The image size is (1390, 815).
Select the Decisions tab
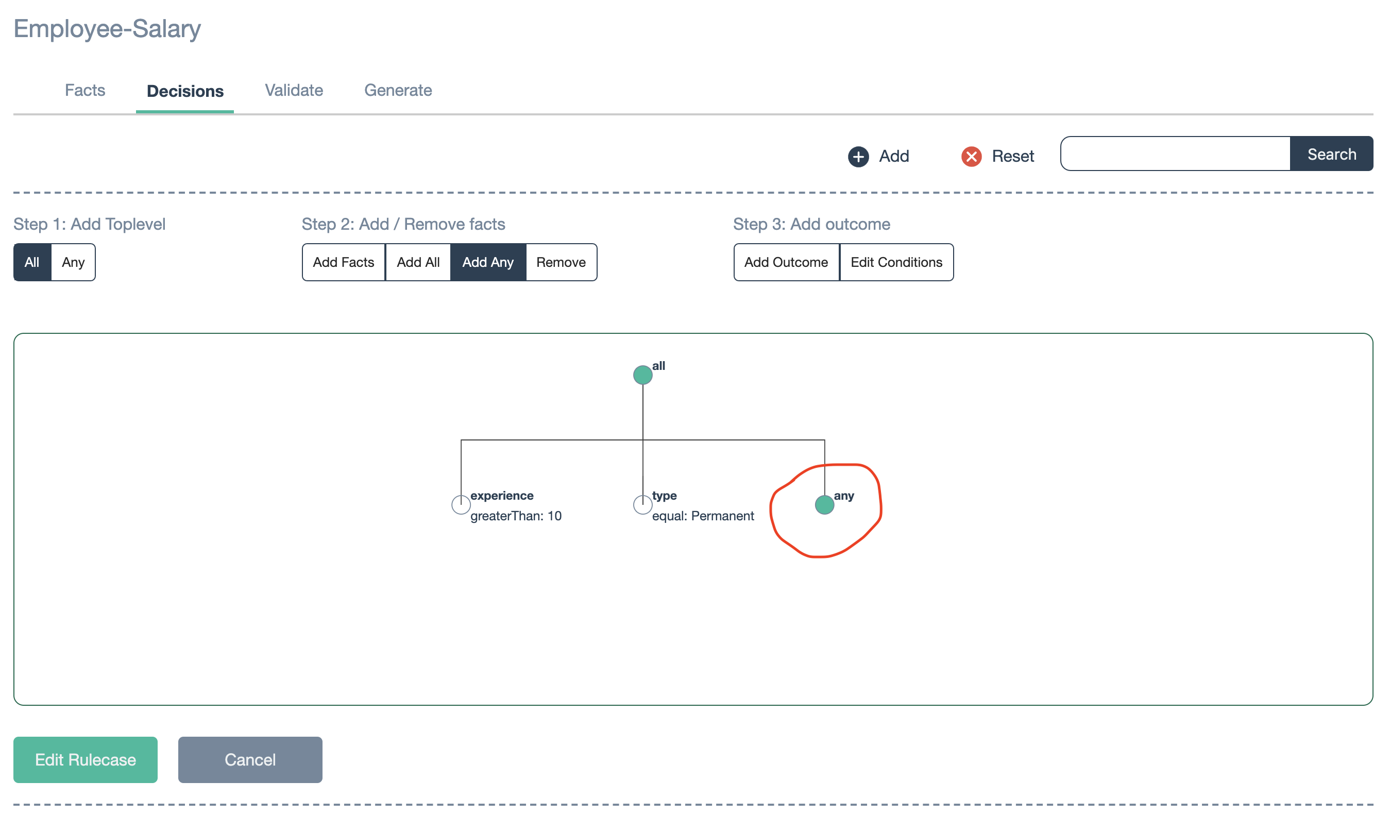(184, 90)
